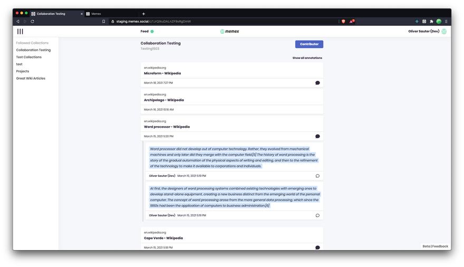Image resolution: width=464 pixels, height=267 pixels.
Task: Click the Memex logo in the header
Action: [229, 32]
